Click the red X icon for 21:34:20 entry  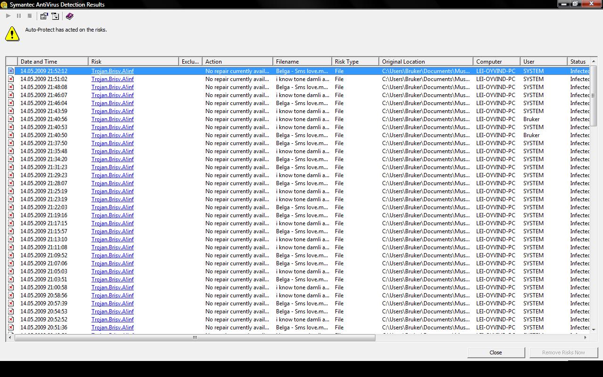(x=11, y=159)
